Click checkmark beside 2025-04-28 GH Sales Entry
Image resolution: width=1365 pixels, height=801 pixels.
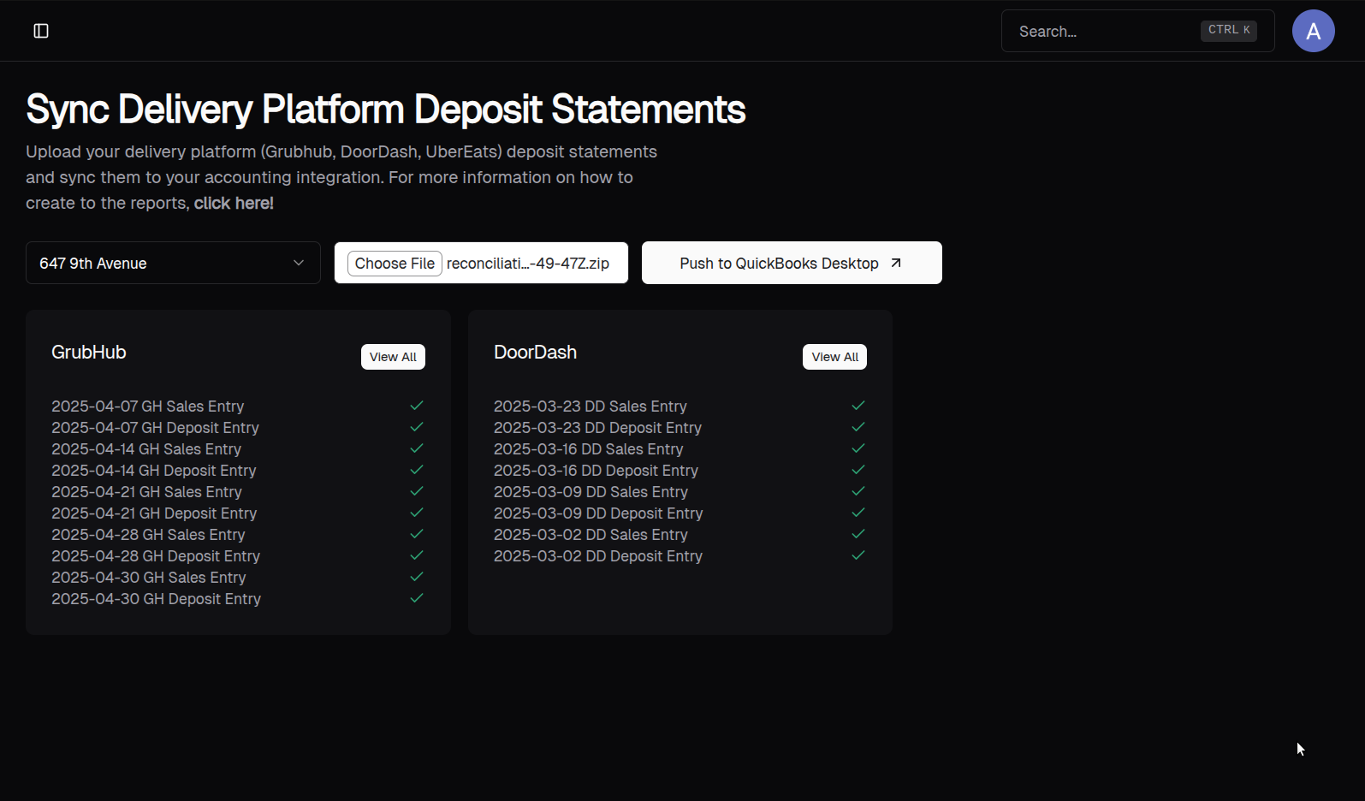pos(417,534)
